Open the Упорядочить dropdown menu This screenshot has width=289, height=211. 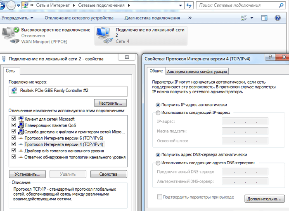pyautogui.click(x=17, y=18)
